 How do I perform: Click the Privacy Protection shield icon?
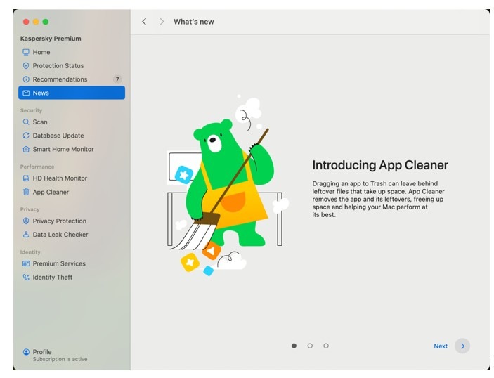26,221
